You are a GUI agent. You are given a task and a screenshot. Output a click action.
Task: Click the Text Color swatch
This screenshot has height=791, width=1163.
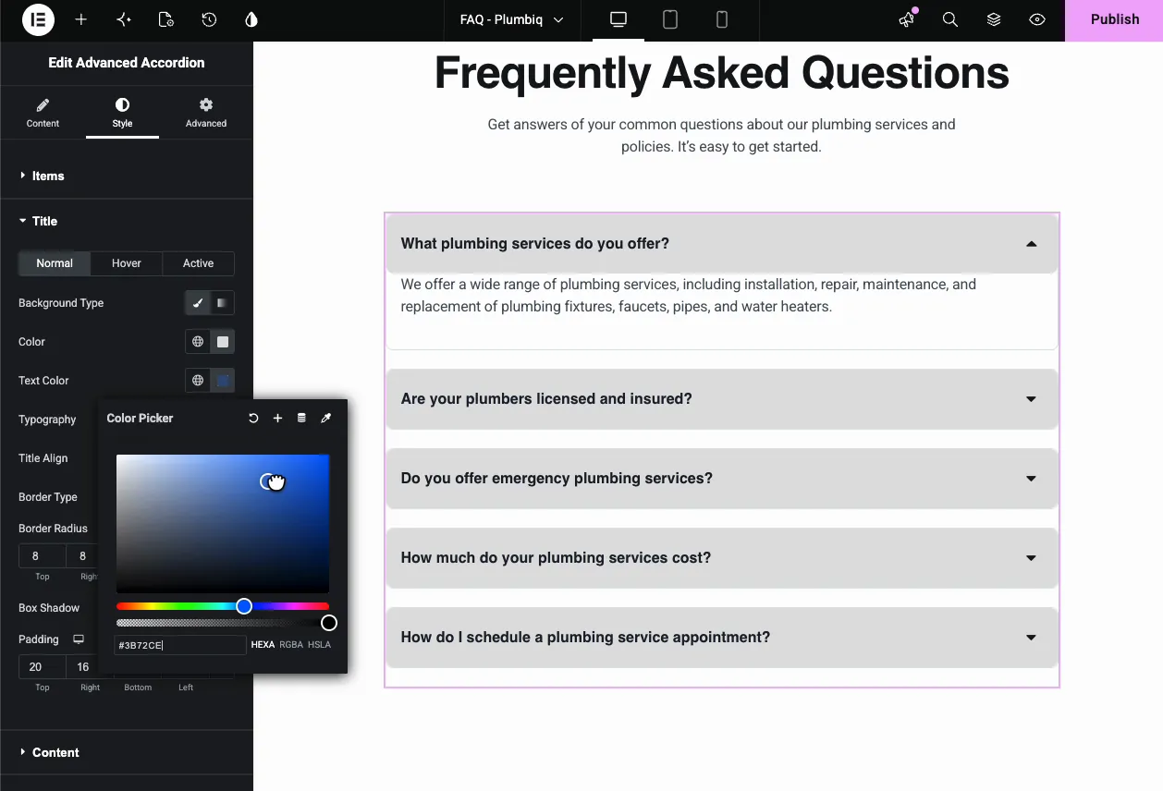coord(223,381)
